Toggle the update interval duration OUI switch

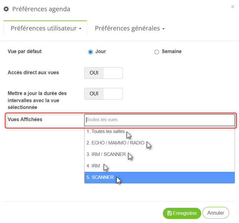103,94
